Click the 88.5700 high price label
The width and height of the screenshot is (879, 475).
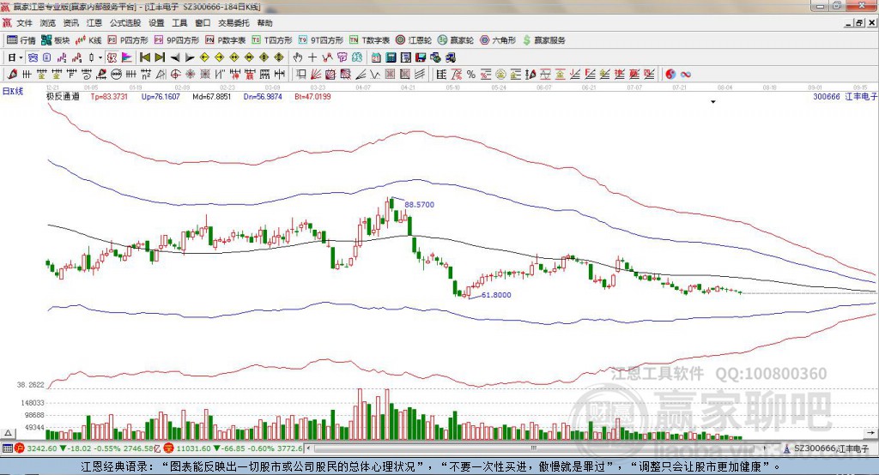419,204
